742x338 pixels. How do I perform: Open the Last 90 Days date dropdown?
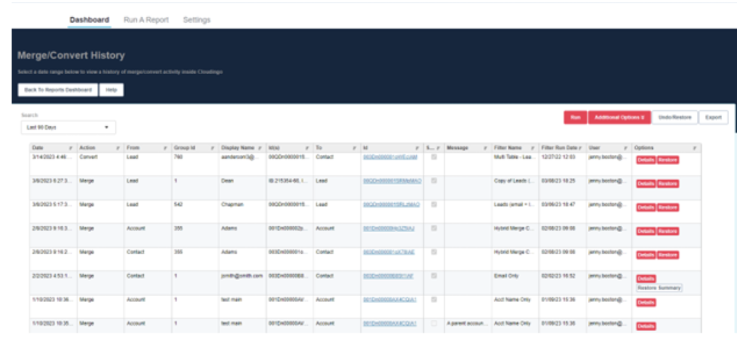point(68,128)
